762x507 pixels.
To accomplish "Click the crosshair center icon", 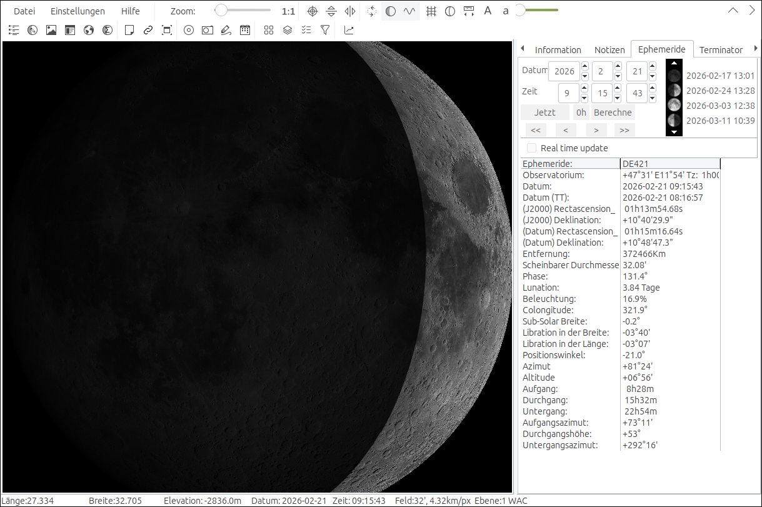I will click(313, 11).
